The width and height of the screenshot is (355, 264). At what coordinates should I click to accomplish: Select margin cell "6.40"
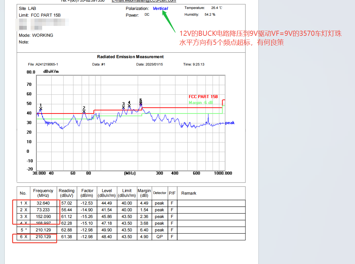(144, 230)
